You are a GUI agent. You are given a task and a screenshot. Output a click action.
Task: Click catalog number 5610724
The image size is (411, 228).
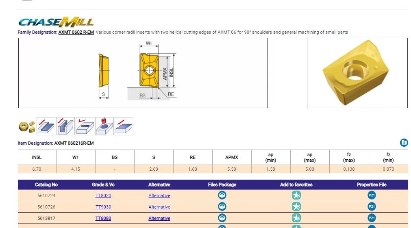pos(46,195)
